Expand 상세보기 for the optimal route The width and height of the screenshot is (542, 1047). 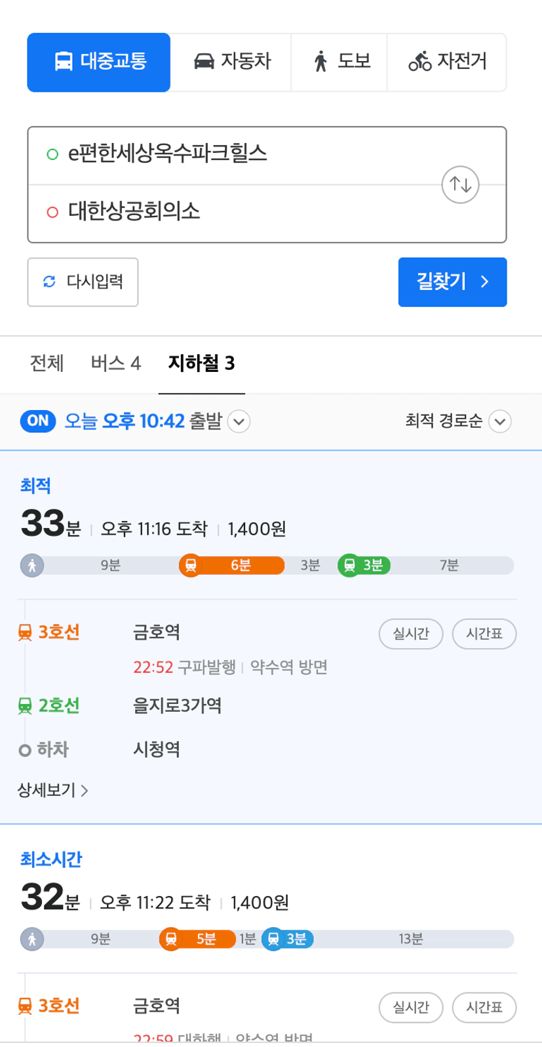(53, 790)
